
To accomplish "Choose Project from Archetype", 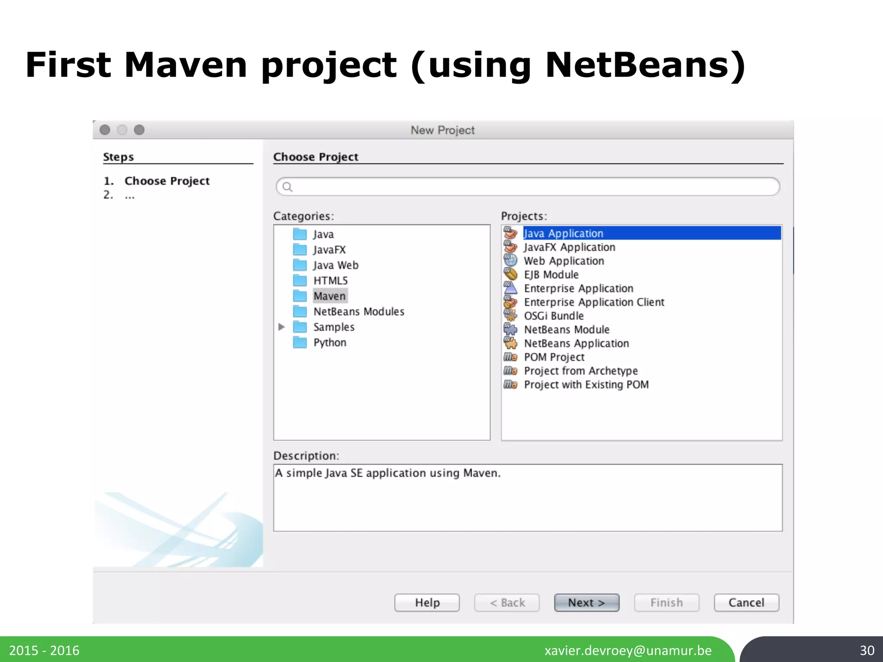I will click(581, 371).
